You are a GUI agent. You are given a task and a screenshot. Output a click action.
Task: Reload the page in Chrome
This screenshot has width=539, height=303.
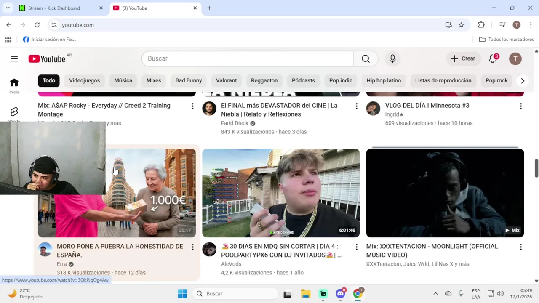point(37,25)
